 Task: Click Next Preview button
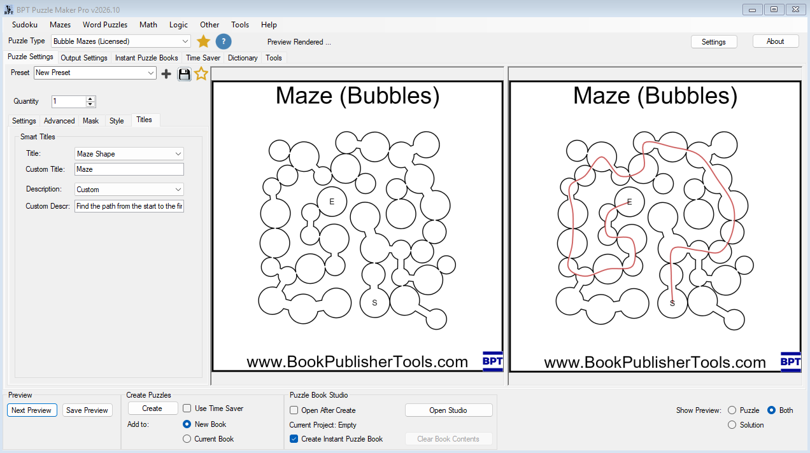pyautogui.click(x=32, y=410)
